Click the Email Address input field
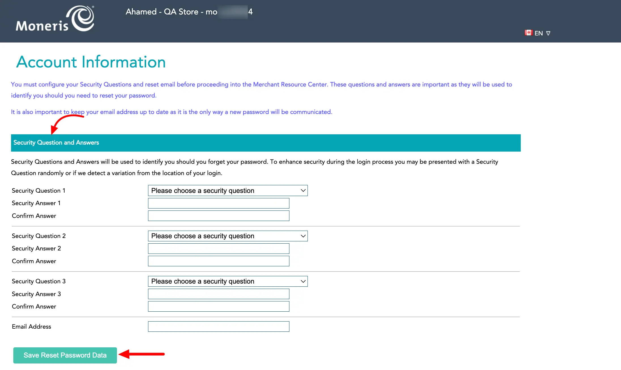 coord(218,326)
